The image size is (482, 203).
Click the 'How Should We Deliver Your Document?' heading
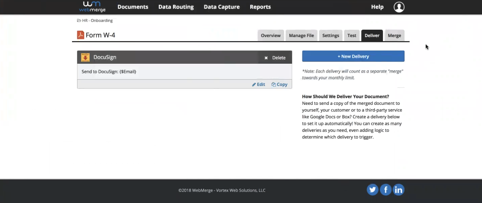pos(345,97)
